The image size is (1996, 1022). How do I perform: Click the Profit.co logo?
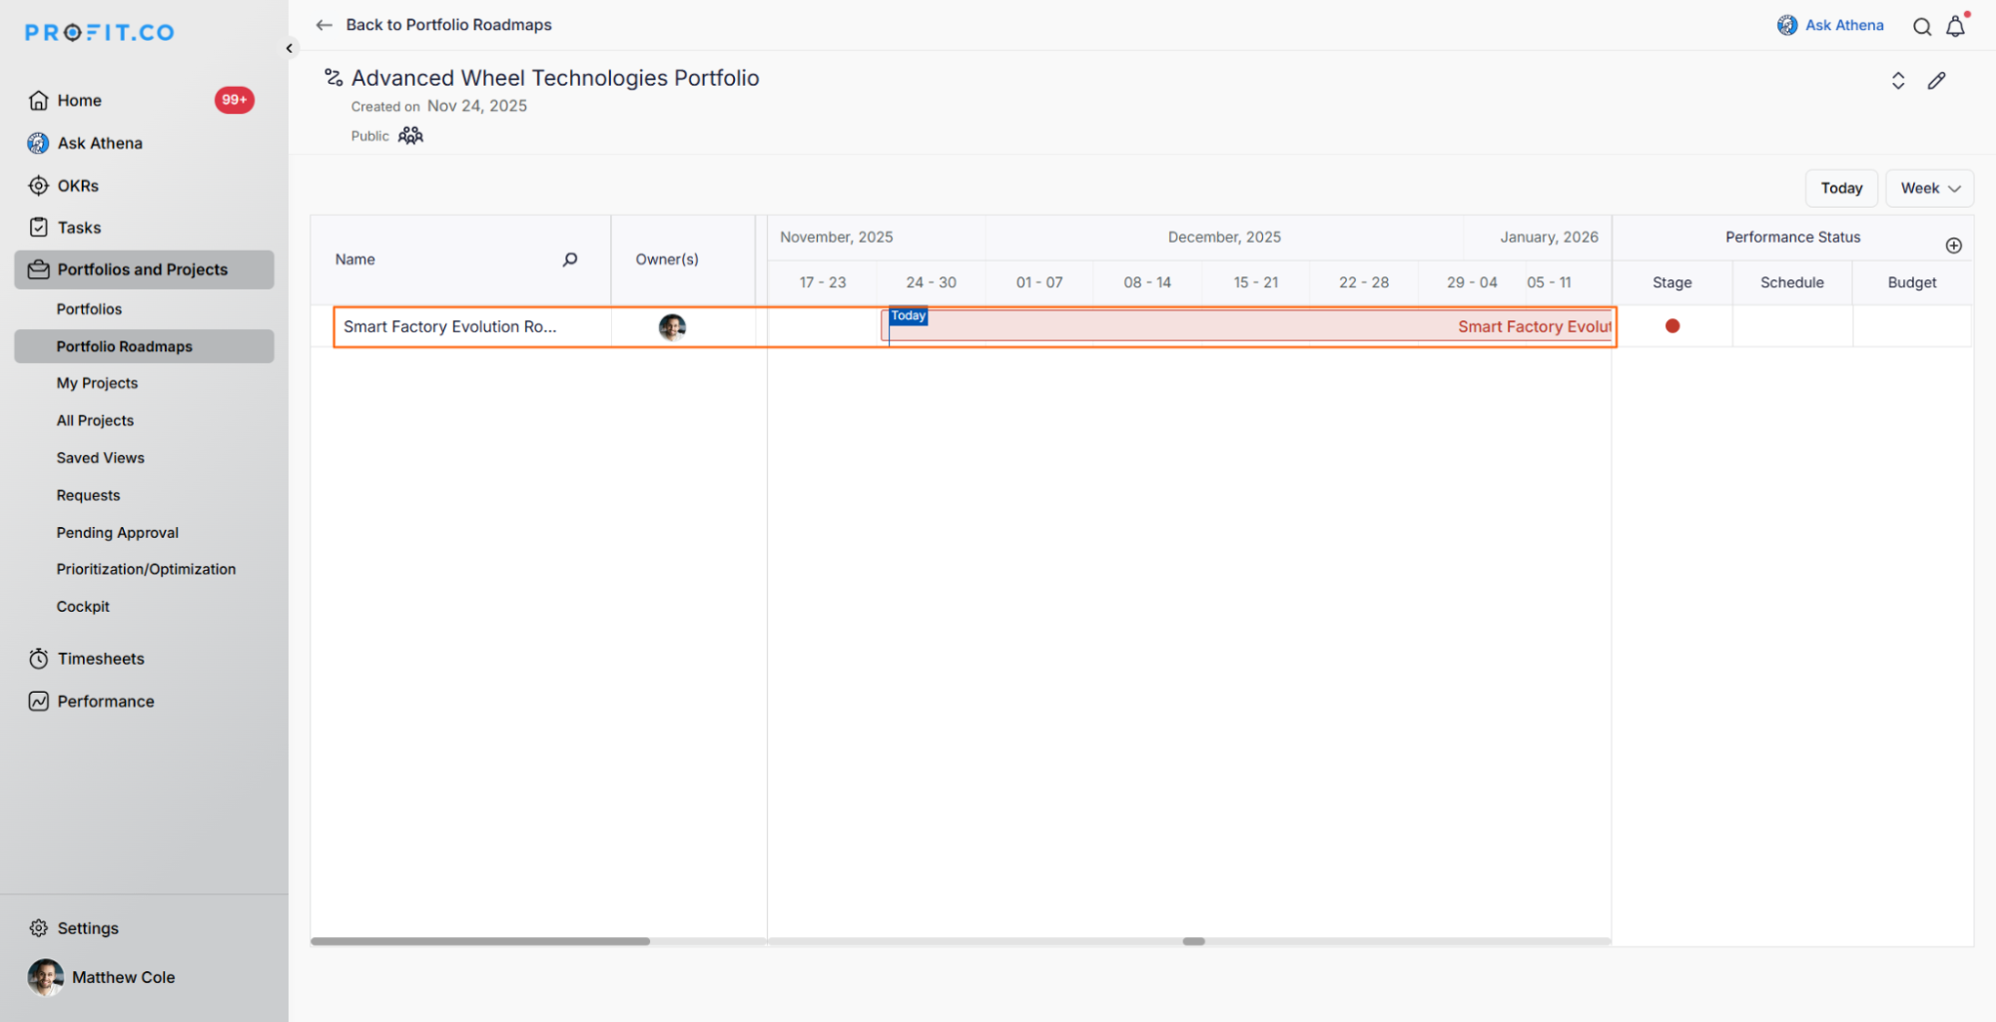[100, 32]
